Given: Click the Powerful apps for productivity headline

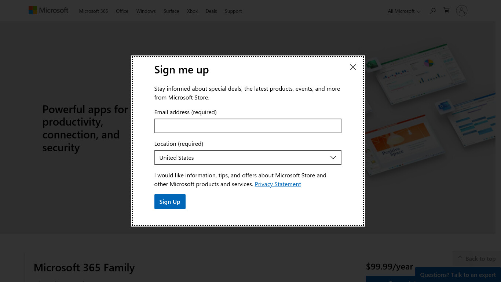Looking at the screenshot, I should click(85, 128).
